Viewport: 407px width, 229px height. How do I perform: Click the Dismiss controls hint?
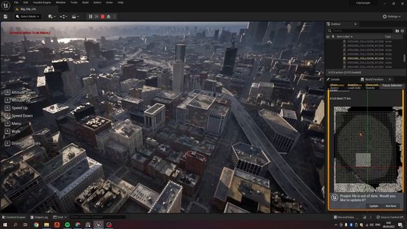23,143
